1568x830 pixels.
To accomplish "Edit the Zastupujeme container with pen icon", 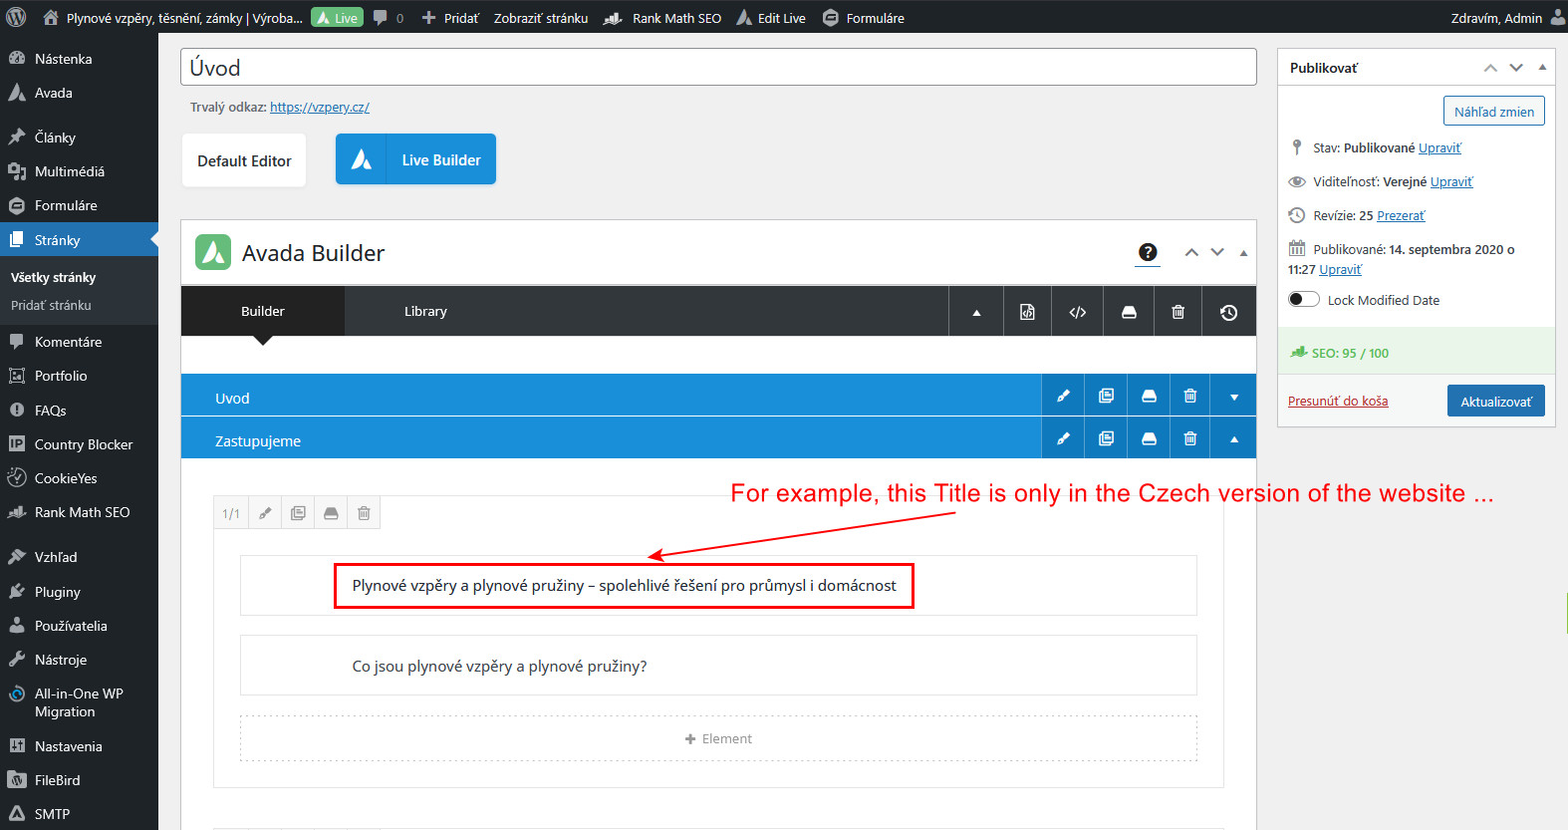I will pos(1064,438).
